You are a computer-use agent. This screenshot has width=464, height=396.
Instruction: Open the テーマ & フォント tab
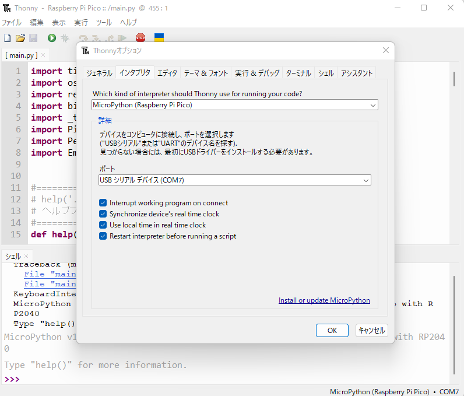[x=206, y=73]
